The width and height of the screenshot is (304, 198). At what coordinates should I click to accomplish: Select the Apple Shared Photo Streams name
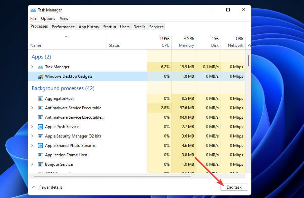coord(70,146)
